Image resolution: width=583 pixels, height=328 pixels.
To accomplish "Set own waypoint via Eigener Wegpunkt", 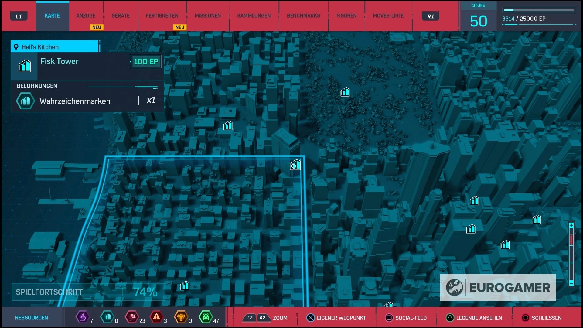I will click(x=336, y=318).
